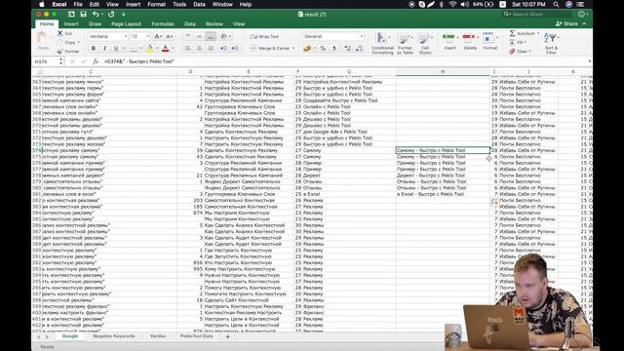The width and height of the screenshot is (624, 351).
Task: Click the Fill button
Action: coord(517,42)
